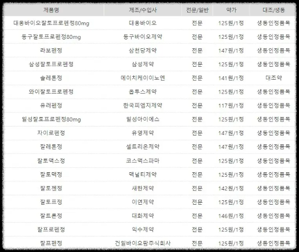Click the 125원/1정 price for 삼성잘토프로펜정
Screen dimensions: 299x252
[231, 64]
